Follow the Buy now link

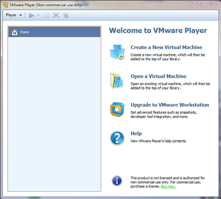tap(168, 186)
